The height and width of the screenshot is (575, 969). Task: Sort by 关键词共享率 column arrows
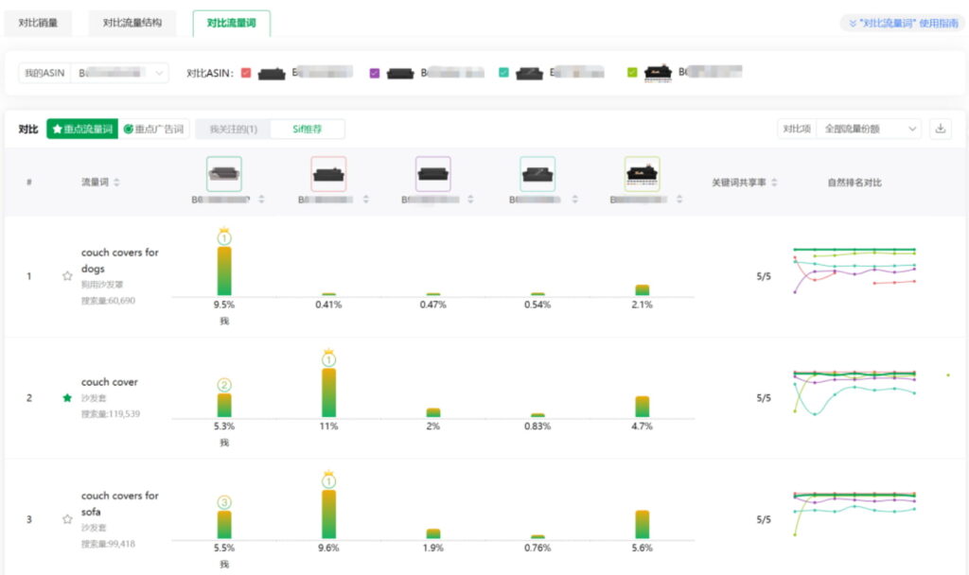point(776,183)
